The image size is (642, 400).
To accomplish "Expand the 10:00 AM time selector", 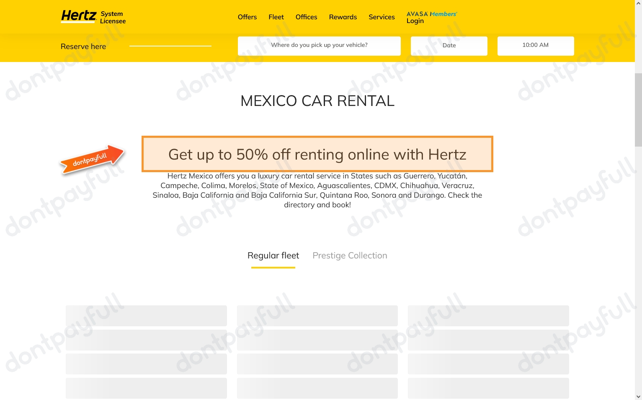I will (x=535, y=46).
